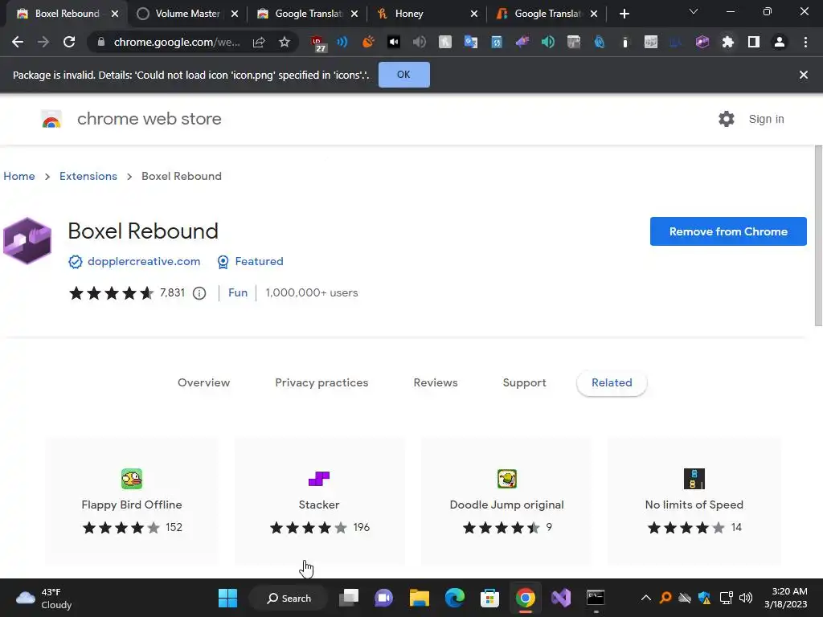Click the blue swirl extension icon
The height and width of the screenshot is (617, 823).
600,42
